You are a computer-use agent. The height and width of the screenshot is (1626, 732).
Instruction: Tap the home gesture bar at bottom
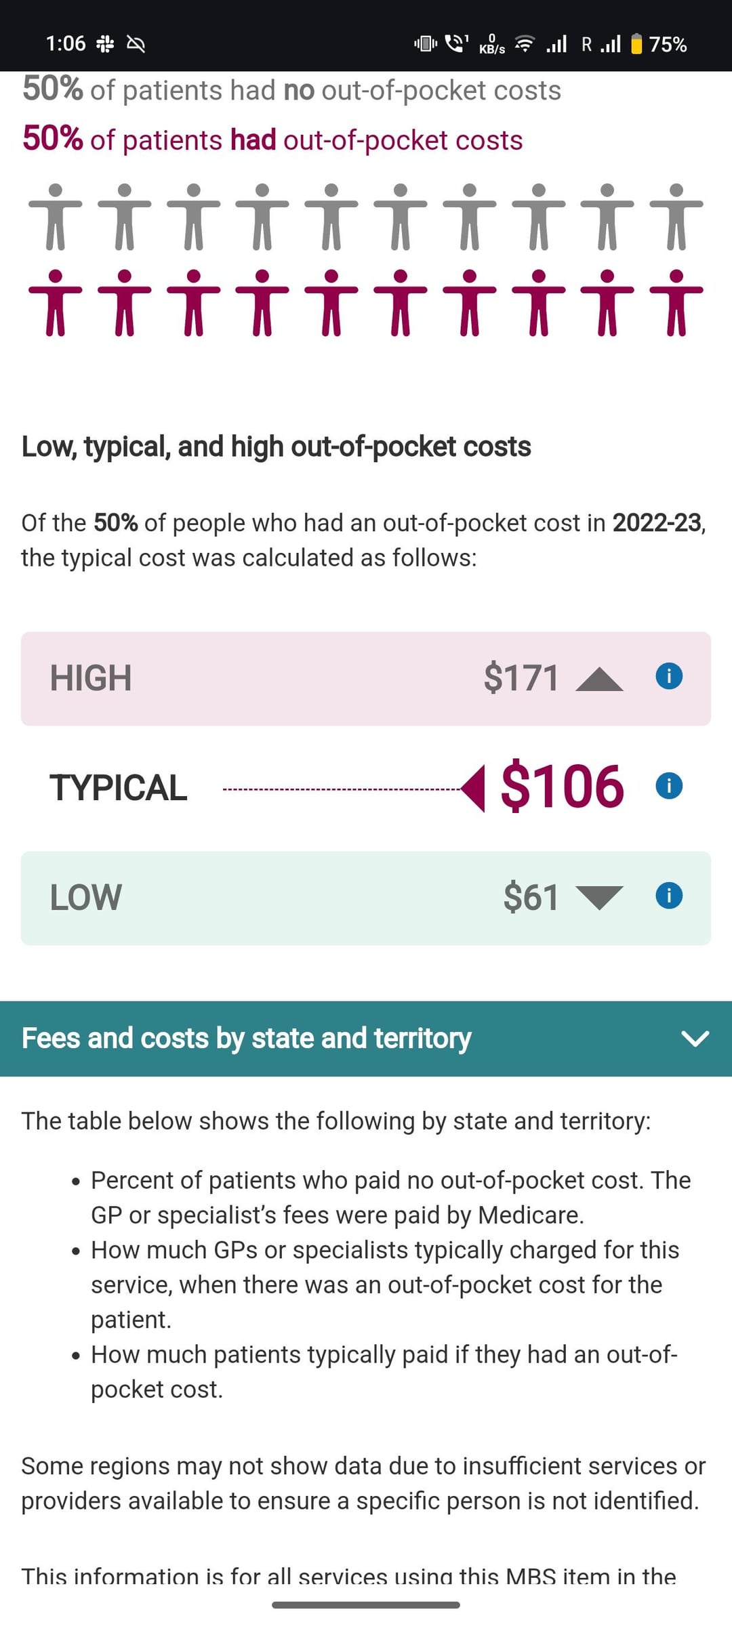pyautogui.click(x=366, y=1605)
